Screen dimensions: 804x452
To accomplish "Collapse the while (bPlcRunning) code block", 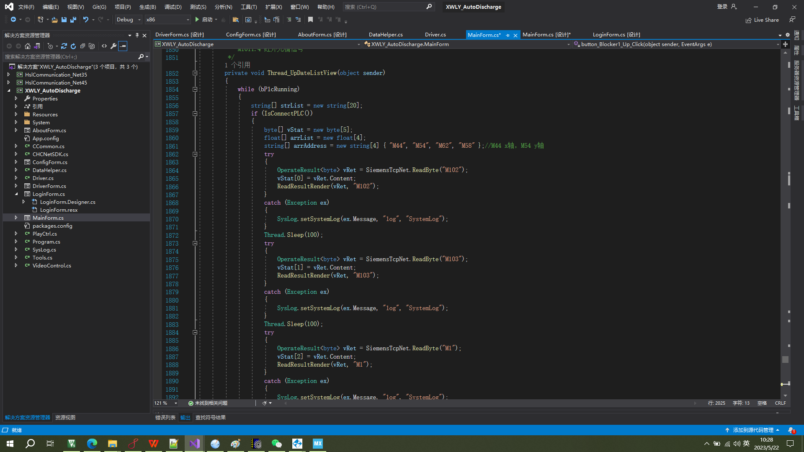I will 195,90.
